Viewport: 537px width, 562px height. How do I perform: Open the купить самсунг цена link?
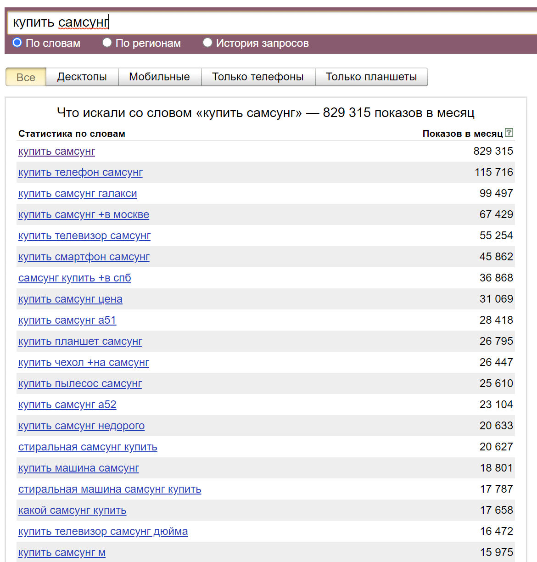click(70, 299)
